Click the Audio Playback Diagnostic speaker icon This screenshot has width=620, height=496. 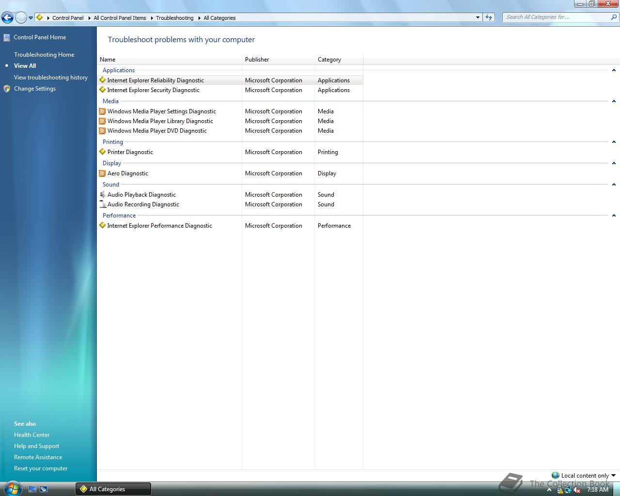[102, 195]
